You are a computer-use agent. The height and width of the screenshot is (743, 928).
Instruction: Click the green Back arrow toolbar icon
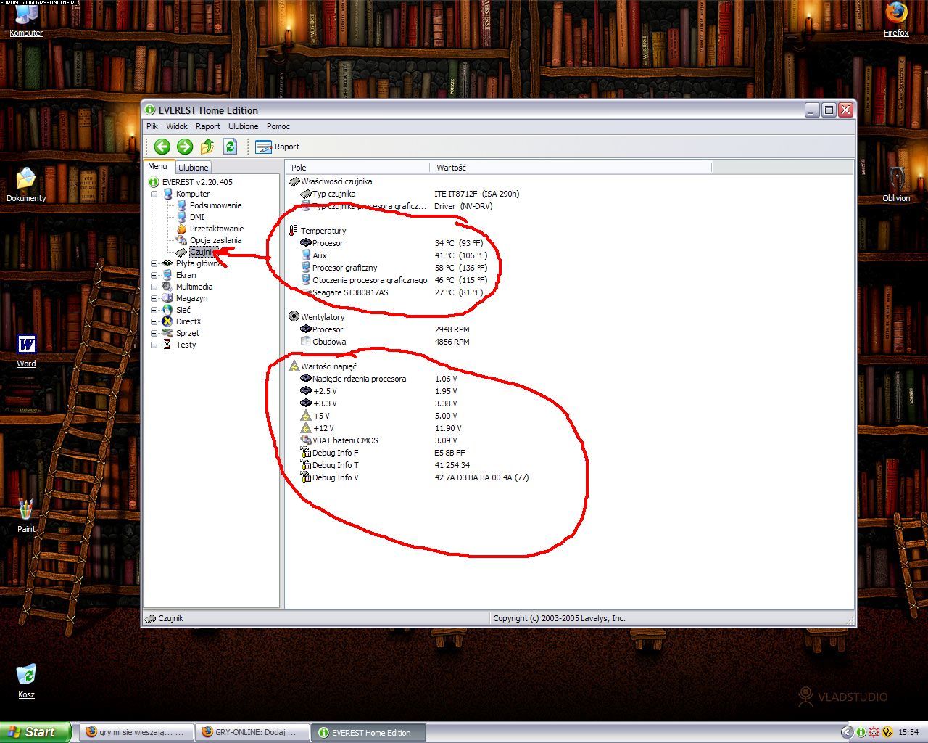[162, 147]
